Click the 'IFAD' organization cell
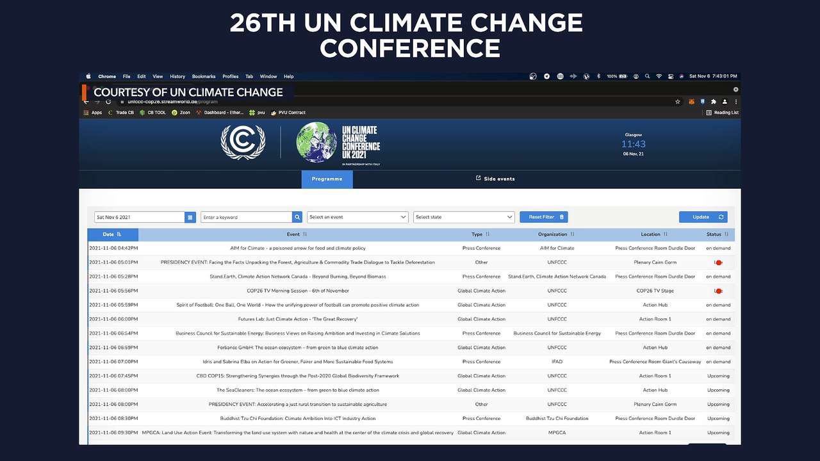Screen dimensions: 820x461 (x=557, y=362)
